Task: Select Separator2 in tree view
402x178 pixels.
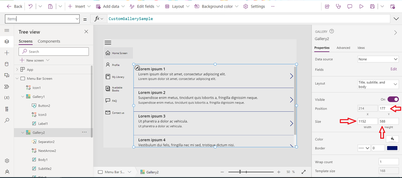Action: pyautogui.click(x=46, y=142)
